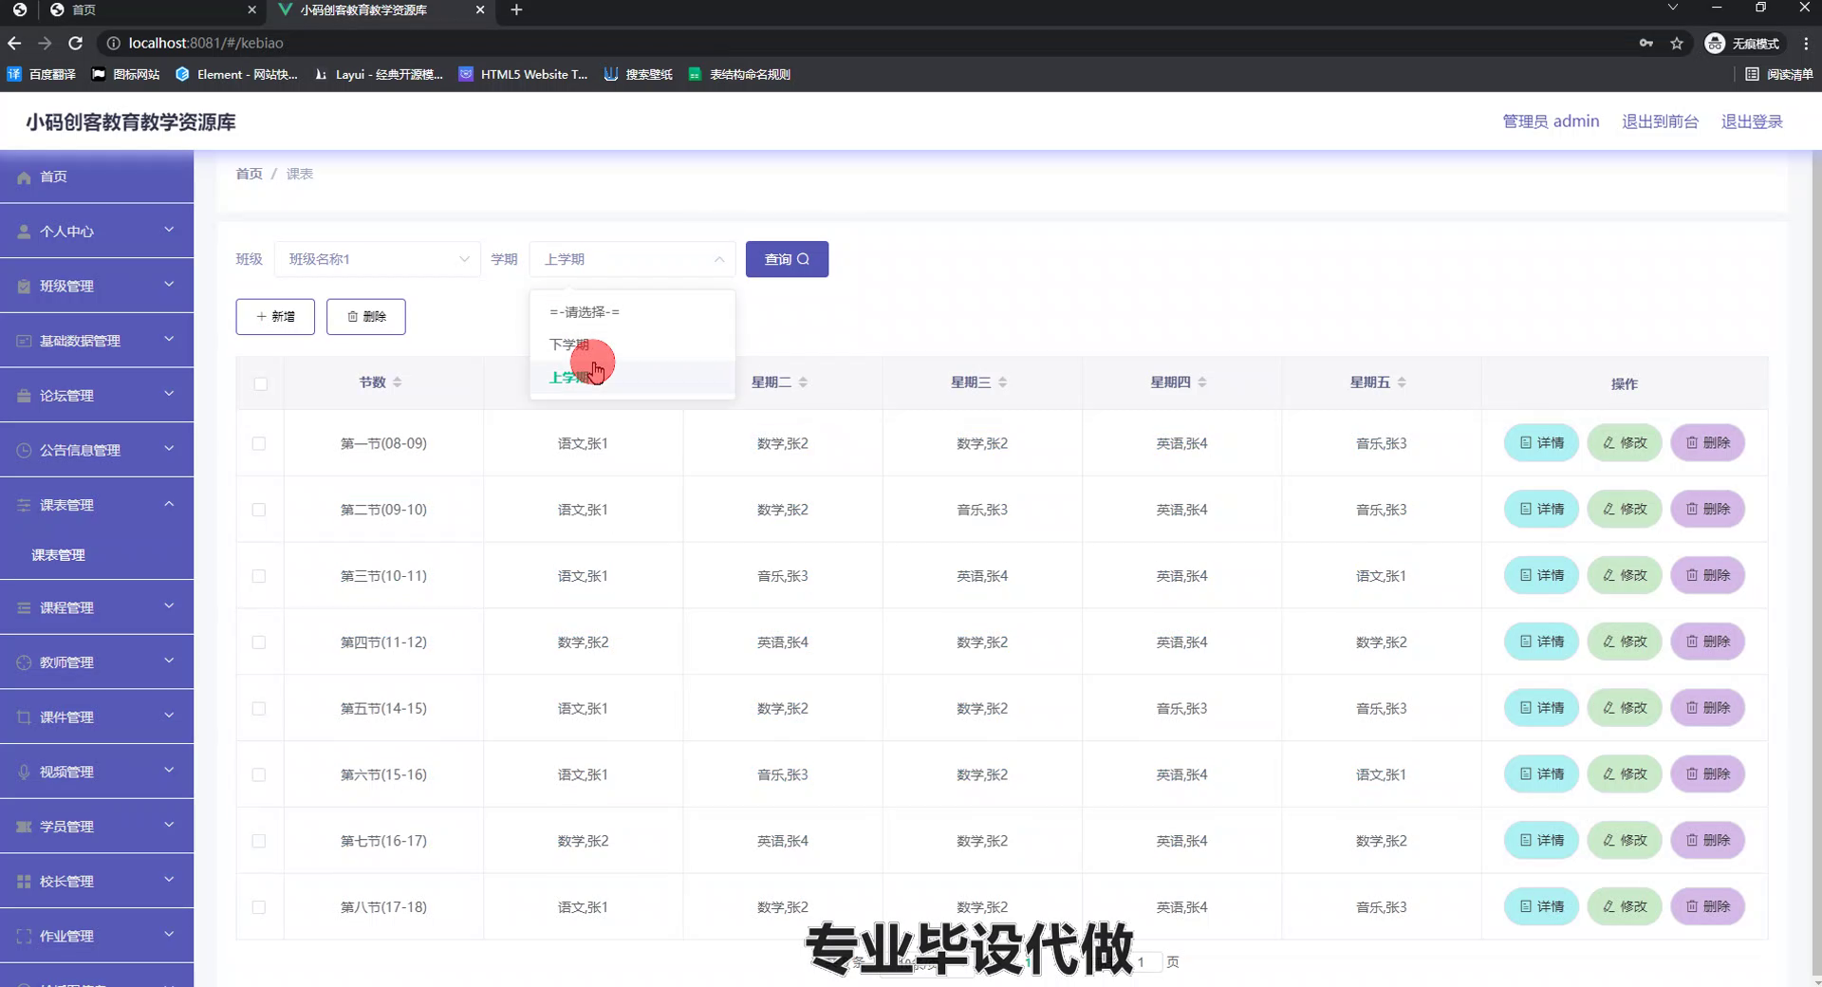This screenshot has width=1822, height=987.
Task: Click the 学员管理 sidebar icon
Action: [x=24, y=827]
